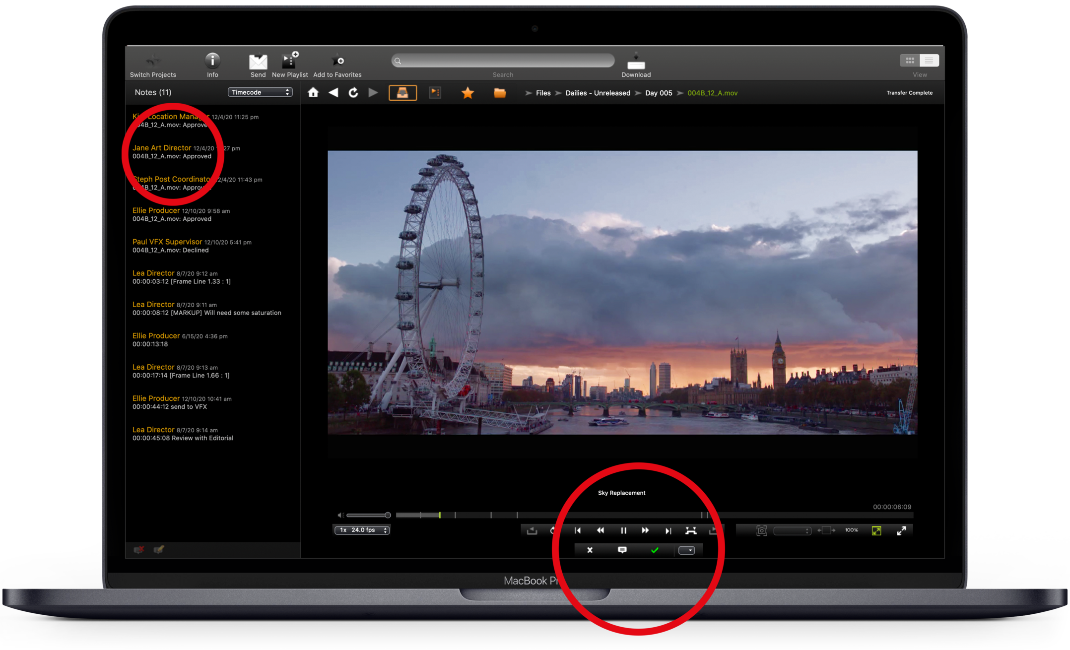Viewport: 1070px width, 650px height.
Task: Open the dropdown beside the approve checkmark
Action: coord(686,550)
